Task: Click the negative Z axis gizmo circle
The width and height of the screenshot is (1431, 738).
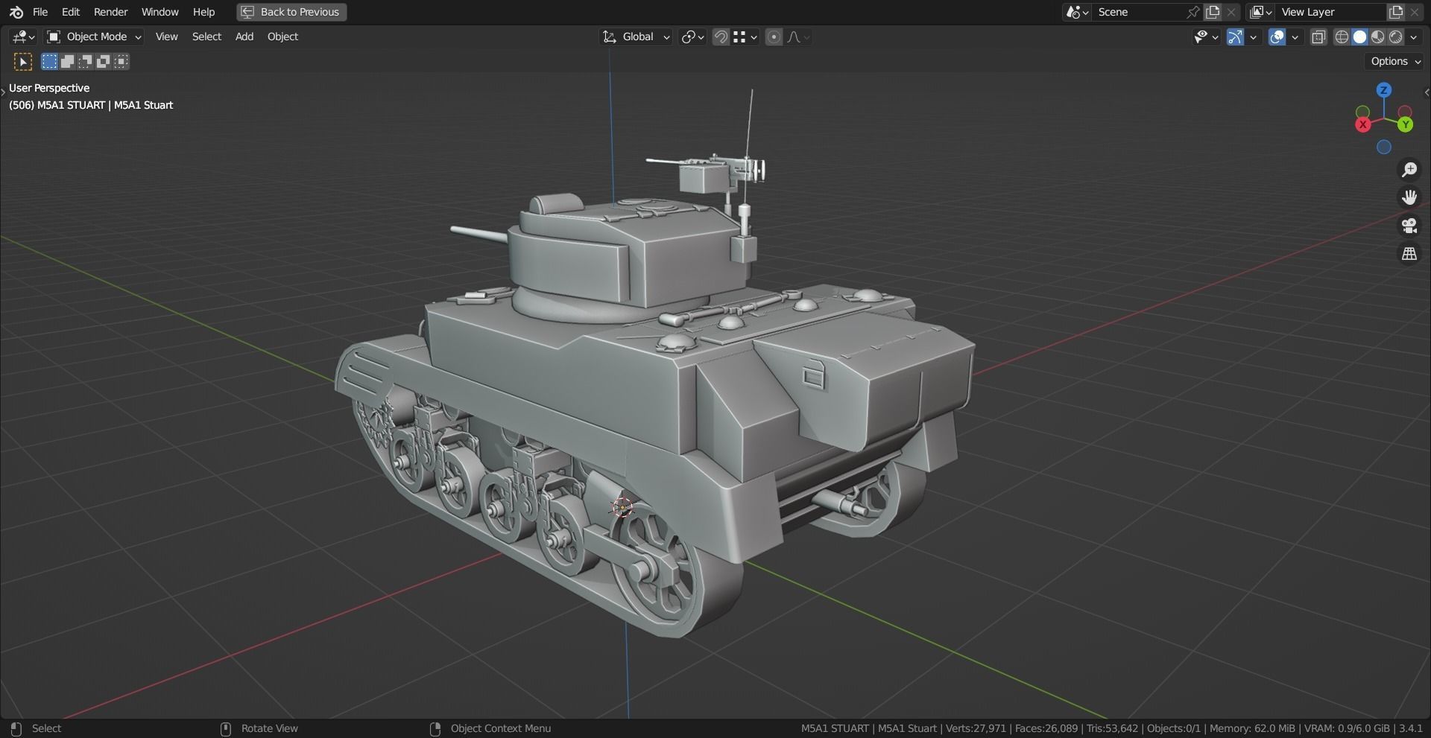Action: click(x=1384, y=147)
